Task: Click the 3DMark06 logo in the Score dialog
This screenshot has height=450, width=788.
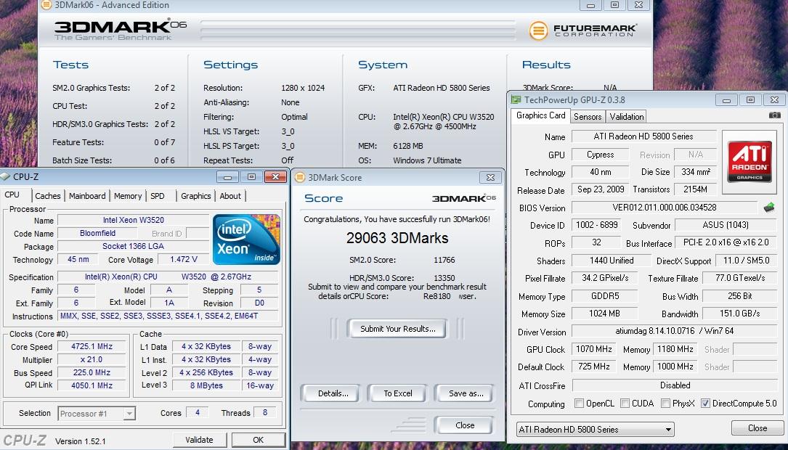Action: pyautogui.click(x=464, y=198)
